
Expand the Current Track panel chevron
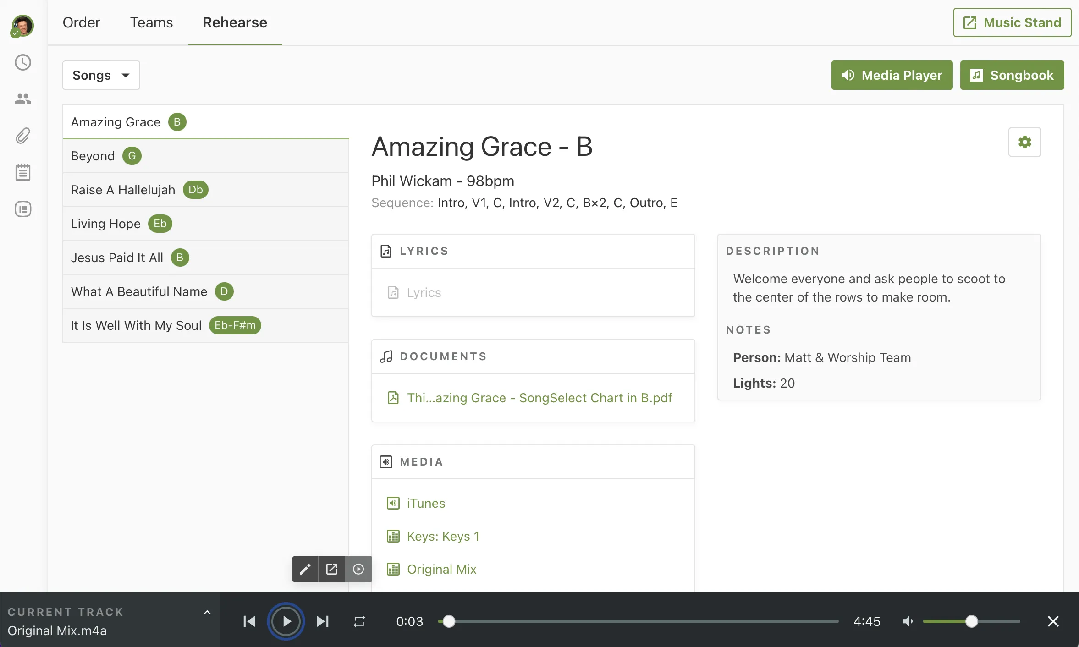click(x=207, y=612)
